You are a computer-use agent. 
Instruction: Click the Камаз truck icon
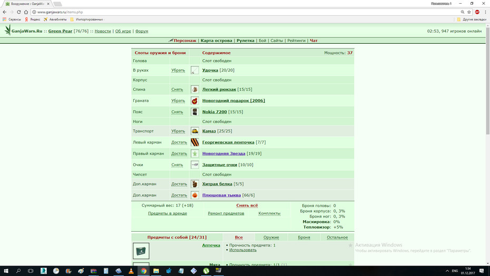[195, 131]
